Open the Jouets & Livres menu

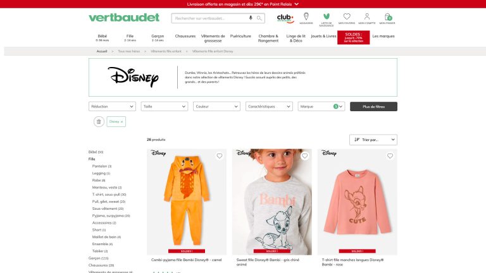tap(323, 36)
